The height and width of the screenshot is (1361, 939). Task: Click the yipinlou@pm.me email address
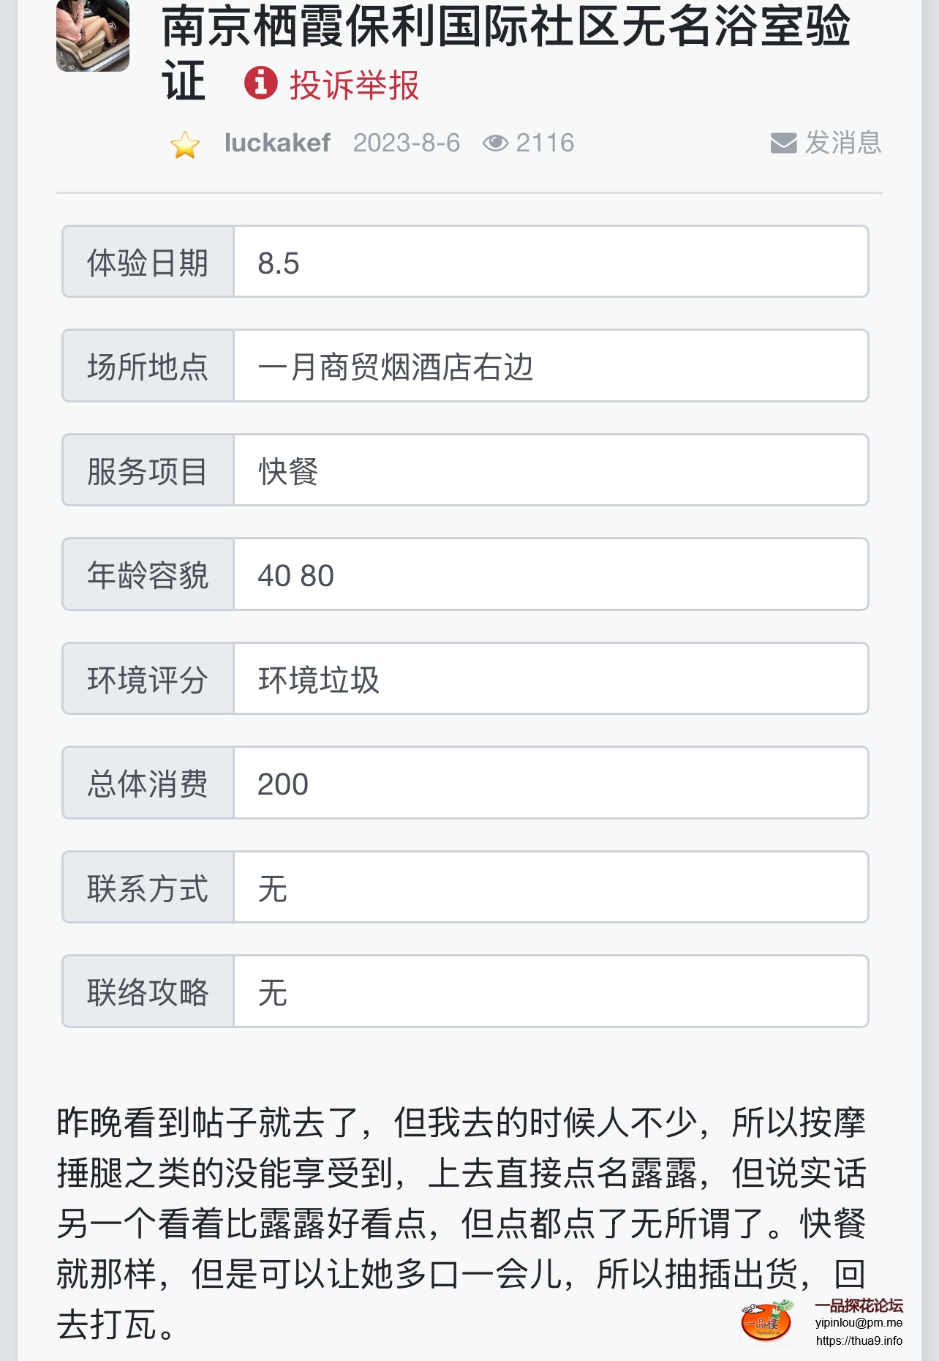pyautogui.click(x=859, y=1323)
